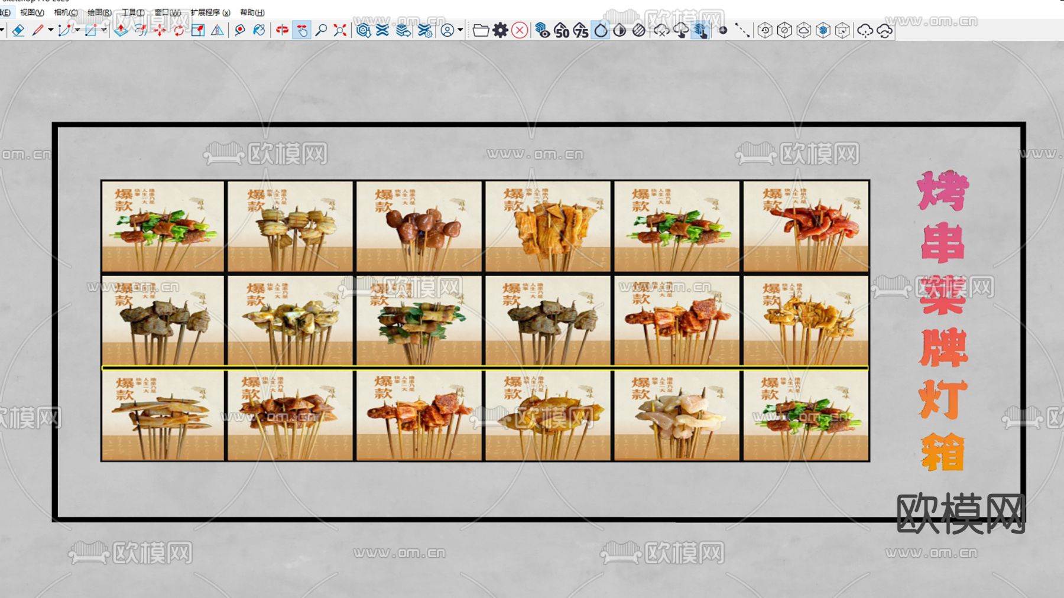Click the red circle X cancel button
Screen dimensions: 1064x598
(x=520, y=30)
